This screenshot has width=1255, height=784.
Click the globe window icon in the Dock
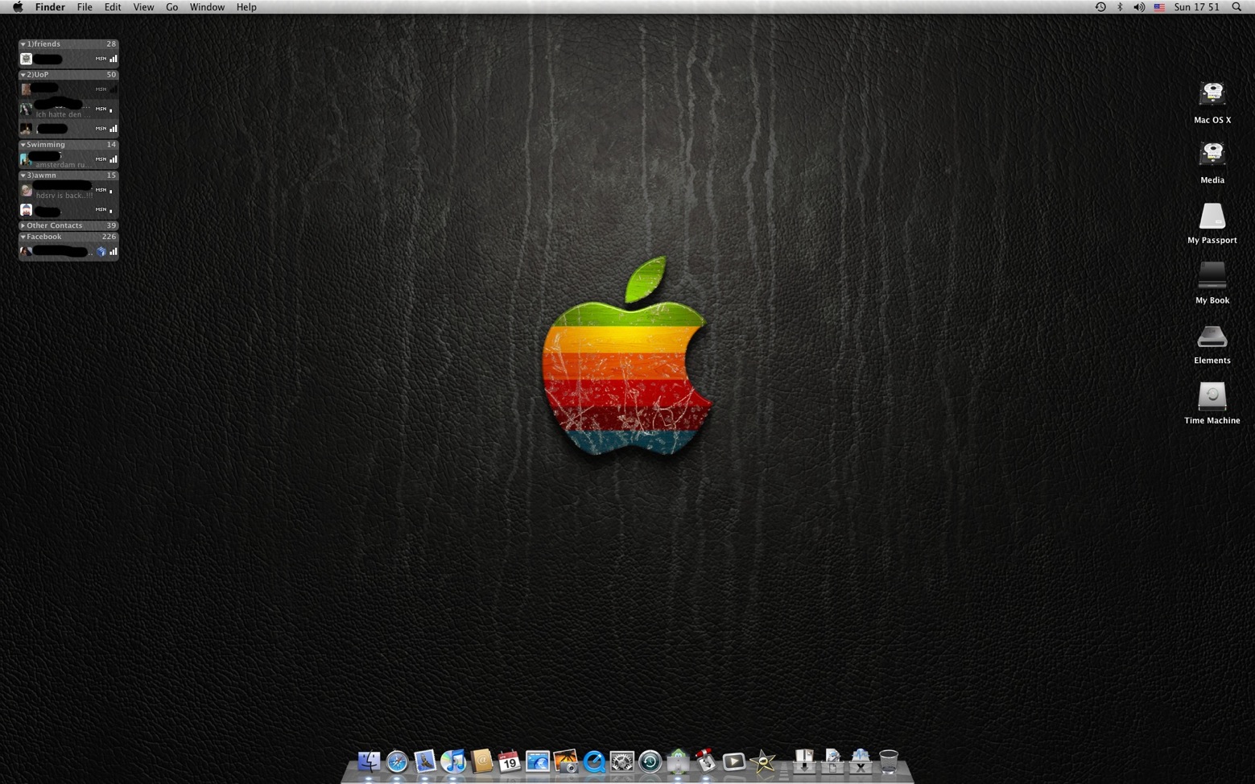pos(538,761)
